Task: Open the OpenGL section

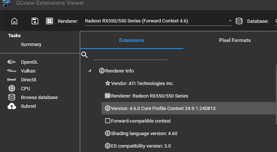Action: coord(29,62)
